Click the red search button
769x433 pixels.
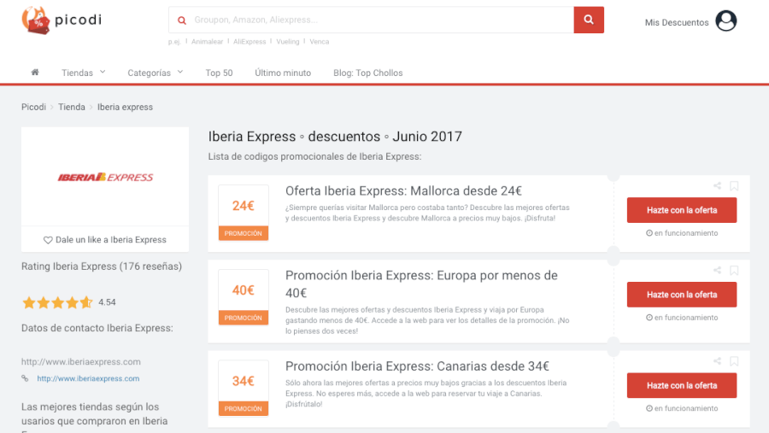point(589,20)
